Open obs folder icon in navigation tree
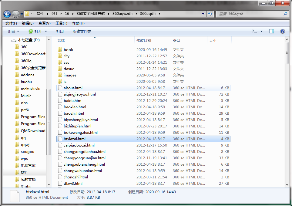This screenshot has height=206, width=292. pos(17,103)
